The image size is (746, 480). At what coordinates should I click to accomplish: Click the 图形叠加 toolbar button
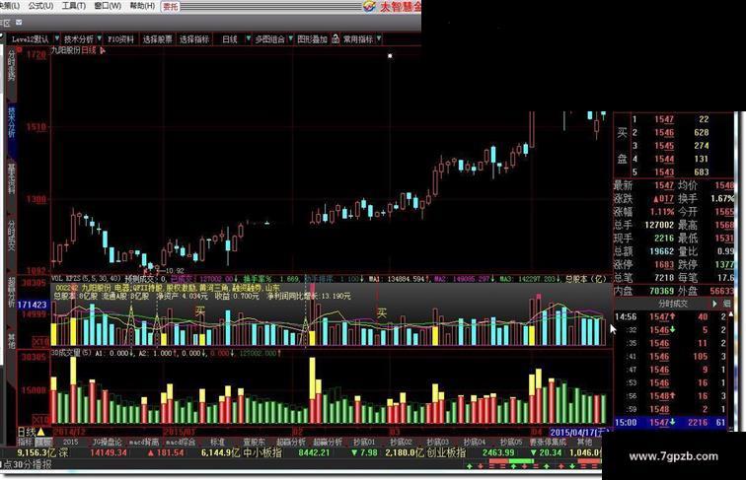pos(312,39)
